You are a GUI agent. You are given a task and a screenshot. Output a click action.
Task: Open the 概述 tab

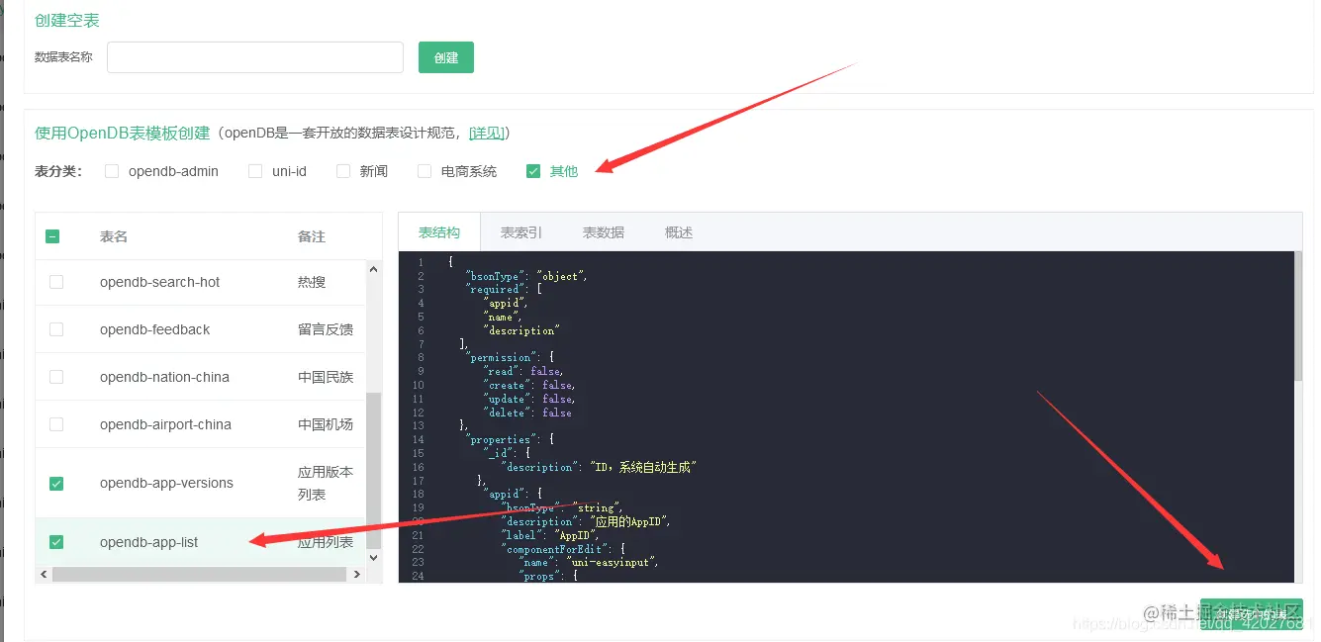[679, 231]
